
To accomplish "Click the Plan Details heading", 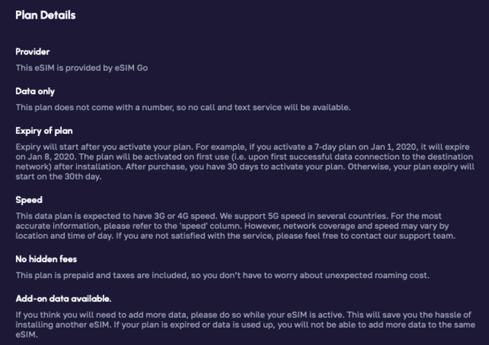I will pyautogui.click(x=46, y=15).
